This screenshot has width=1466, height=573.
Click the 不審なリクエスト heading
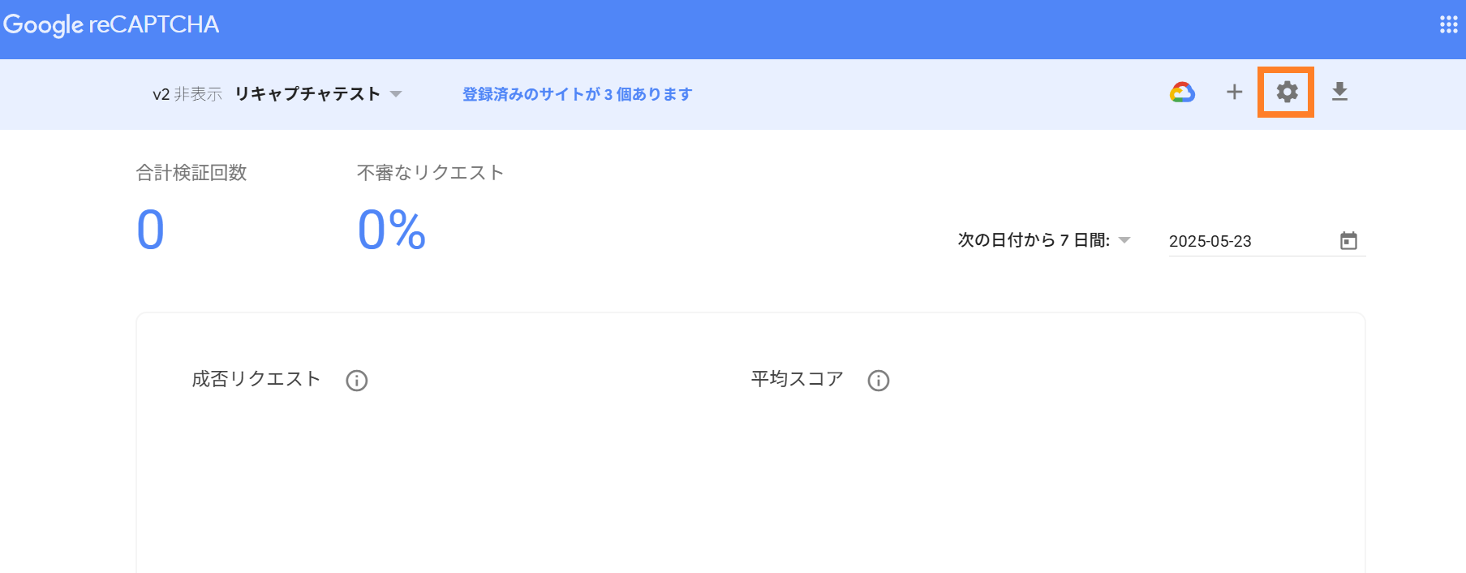click(x=430, y=173)
